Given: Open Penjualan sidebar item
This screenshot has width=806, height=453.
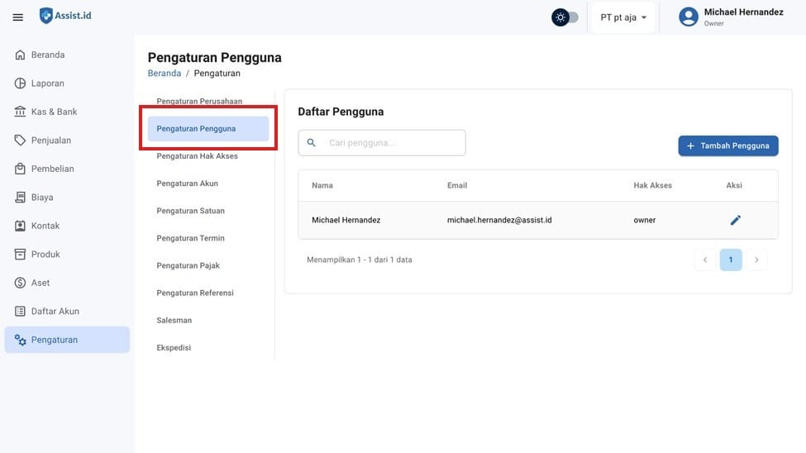Looking at the screenshot, I should [51, 141].
